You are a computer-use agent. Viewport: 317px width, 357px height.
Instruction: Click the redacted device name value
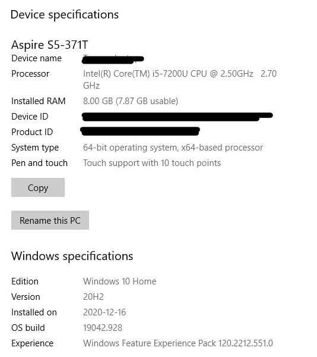(x=113, y=59)
